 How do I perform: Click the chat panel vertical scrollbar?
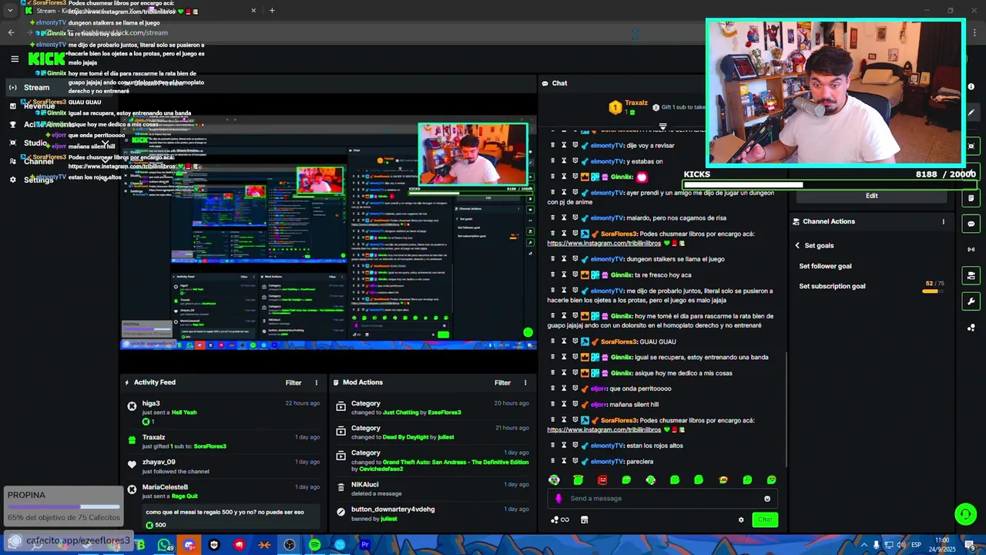(x=786, y=409)
